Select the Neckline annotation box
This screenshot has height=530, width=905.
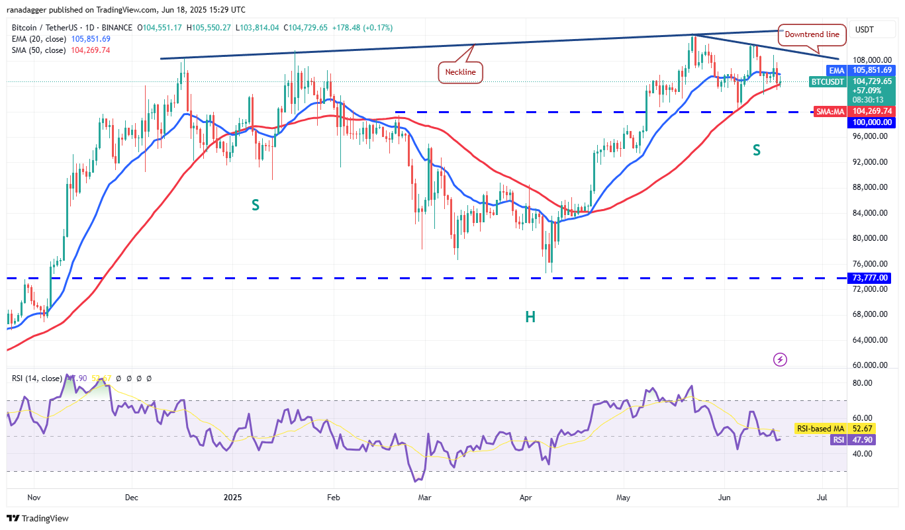461,72
